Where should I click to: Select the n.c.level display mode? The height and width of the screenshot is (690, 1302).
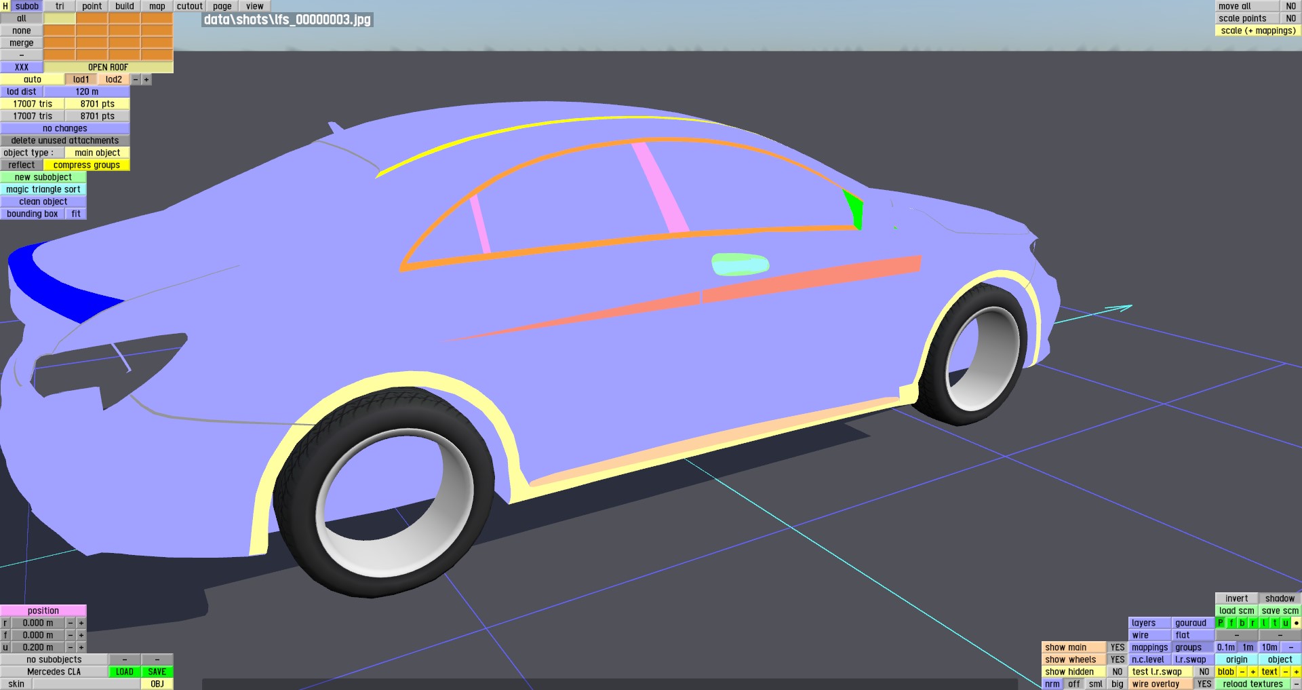pos(1150,659)
